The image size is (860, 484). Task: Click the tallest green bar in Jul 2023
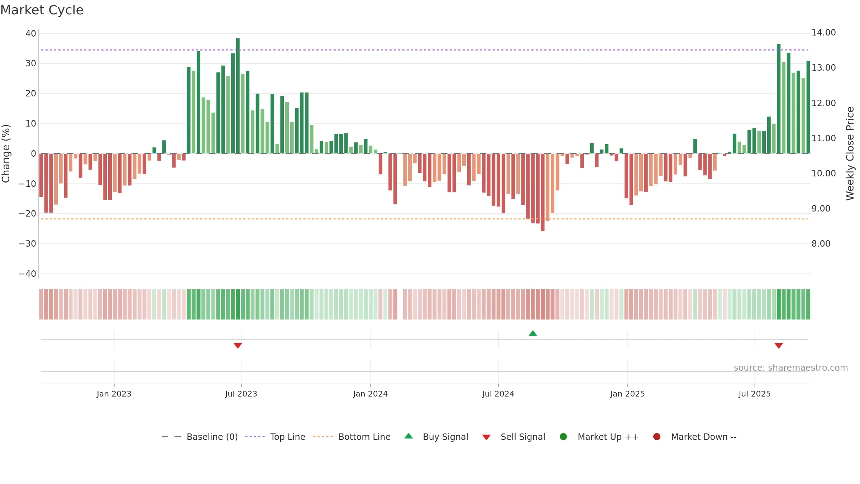coord(238,96)
